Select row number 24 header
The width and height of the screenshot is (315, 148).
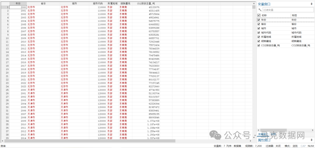[5, 86]
